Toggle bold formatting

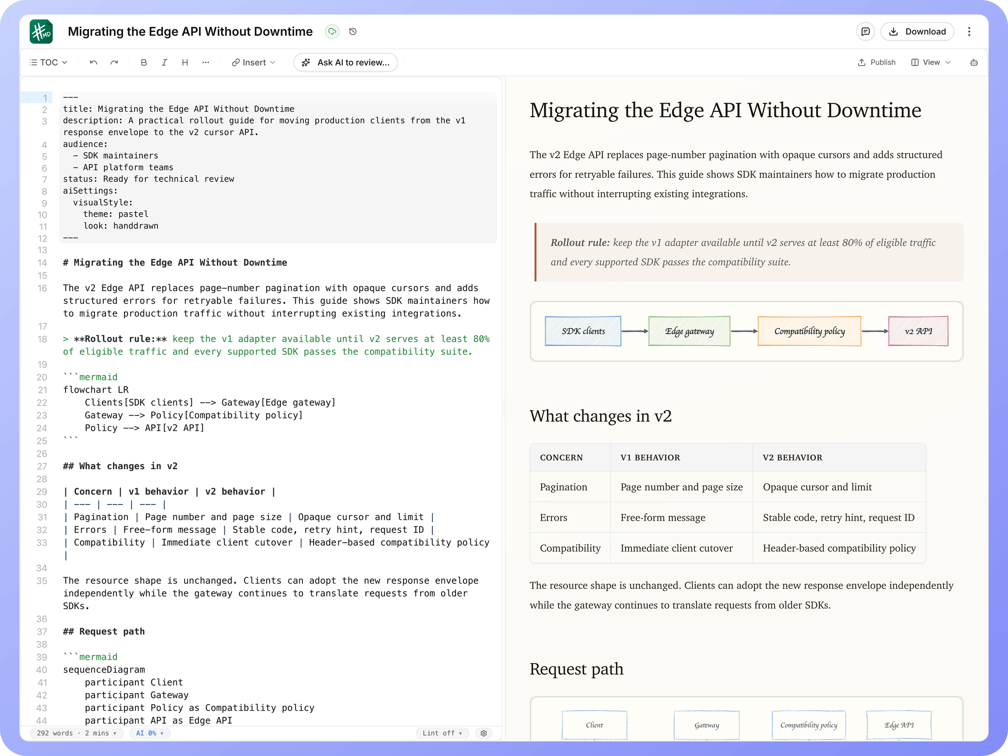(144, 63)
